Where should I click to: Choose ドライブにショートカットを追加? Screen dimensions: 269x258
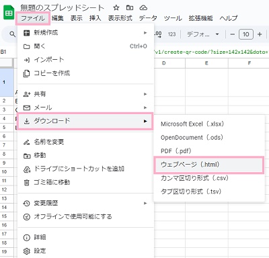coord(85,169)
